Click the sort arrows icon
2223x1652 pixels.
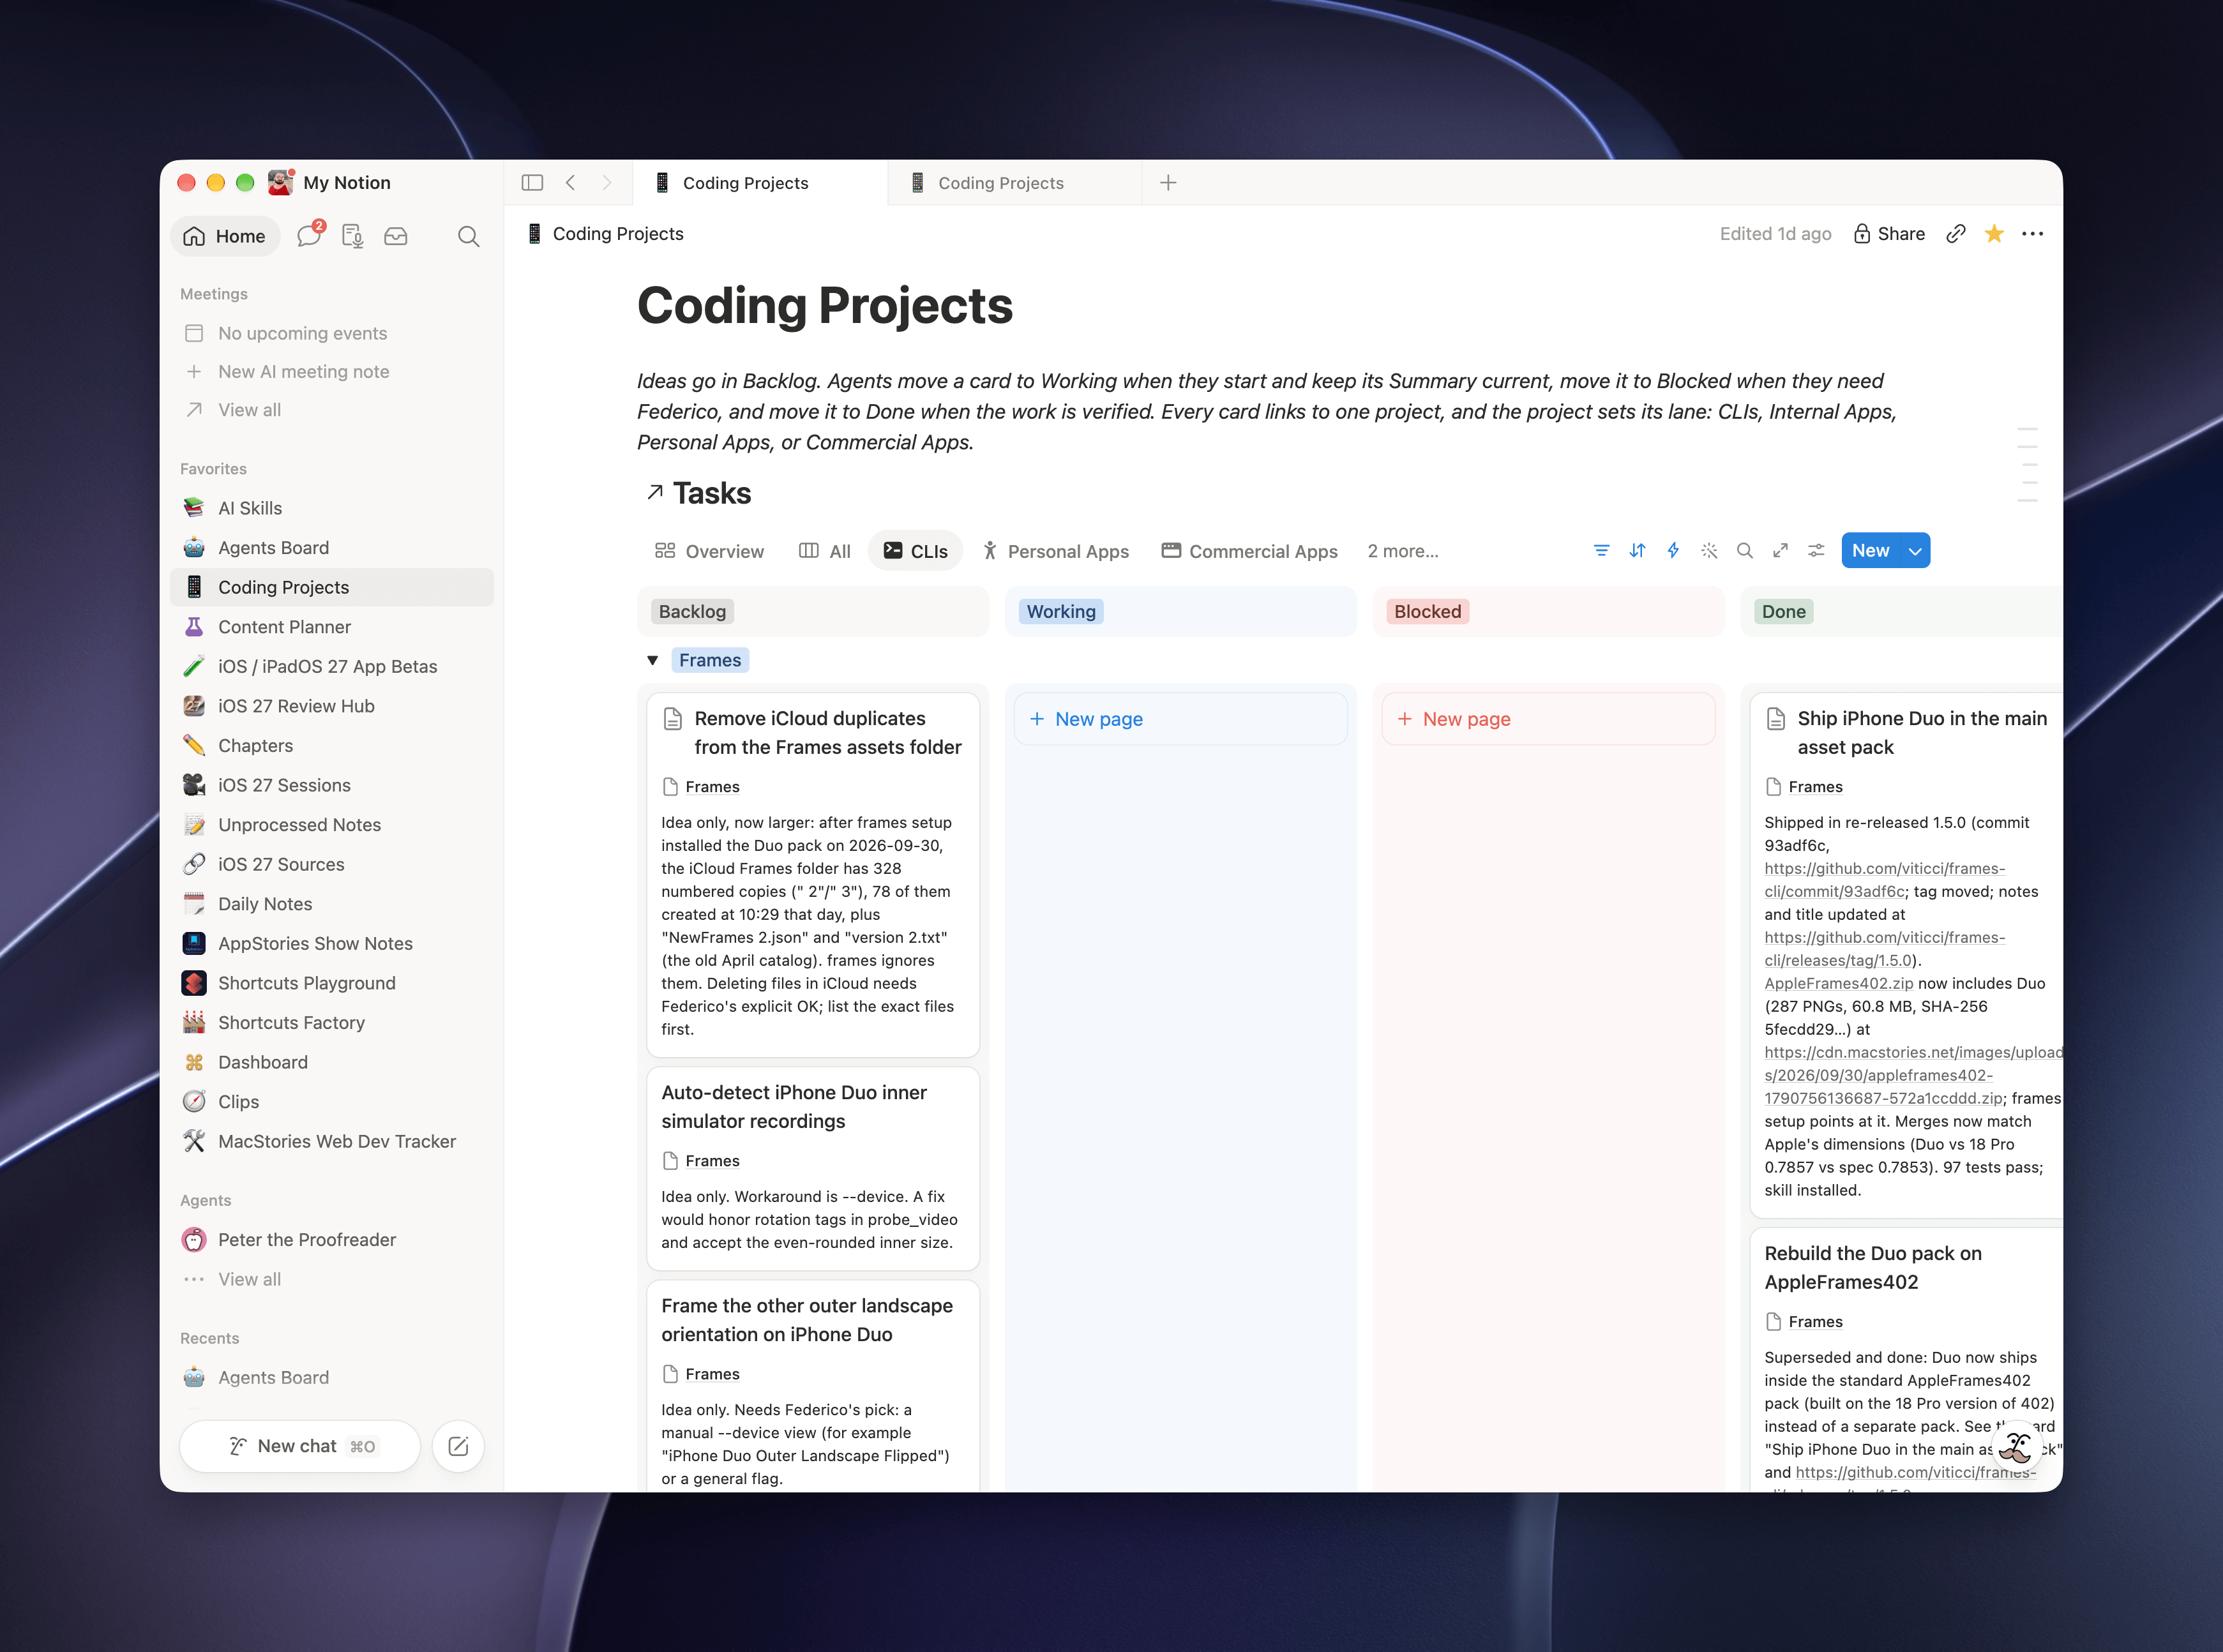[1637, 550]
